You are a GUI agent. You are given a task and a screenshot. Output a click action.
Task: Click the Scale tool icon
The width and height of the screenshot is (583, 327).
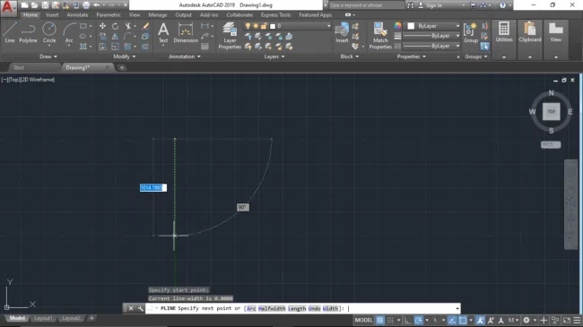point(116,47)
